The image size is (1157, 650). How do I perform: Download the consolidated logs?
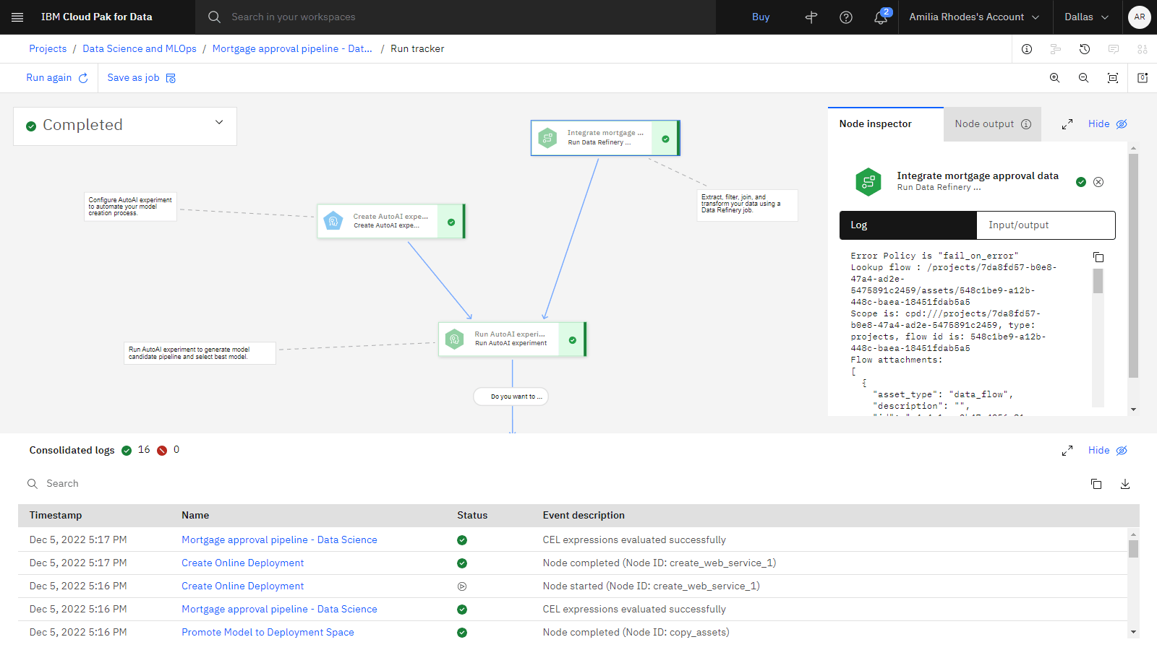[1125, 484]
